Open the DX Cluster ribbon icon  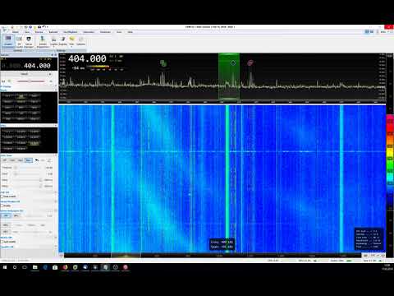click(19, 40)
